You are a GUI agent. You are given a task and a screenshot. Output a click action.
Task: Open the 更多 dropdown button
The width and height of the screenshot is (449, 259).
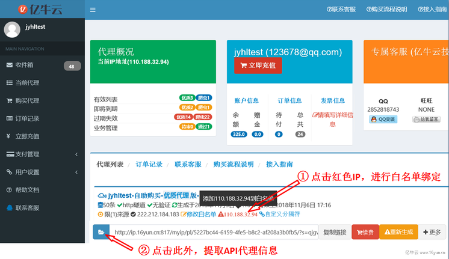(432, 232)
